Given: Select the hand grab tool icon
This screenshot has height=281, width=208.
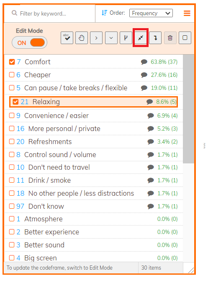Looking at the screenshot, I should [x=82, y=38].
